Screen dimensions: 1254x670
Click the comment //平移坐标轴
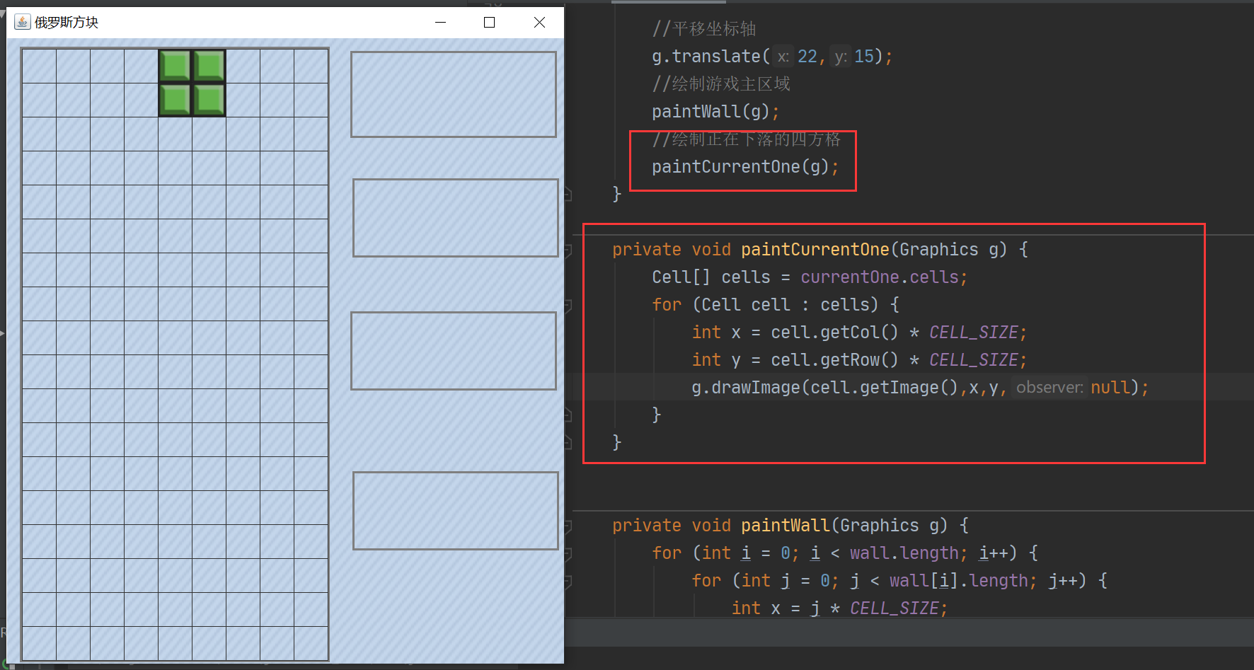tap(704, 29)
